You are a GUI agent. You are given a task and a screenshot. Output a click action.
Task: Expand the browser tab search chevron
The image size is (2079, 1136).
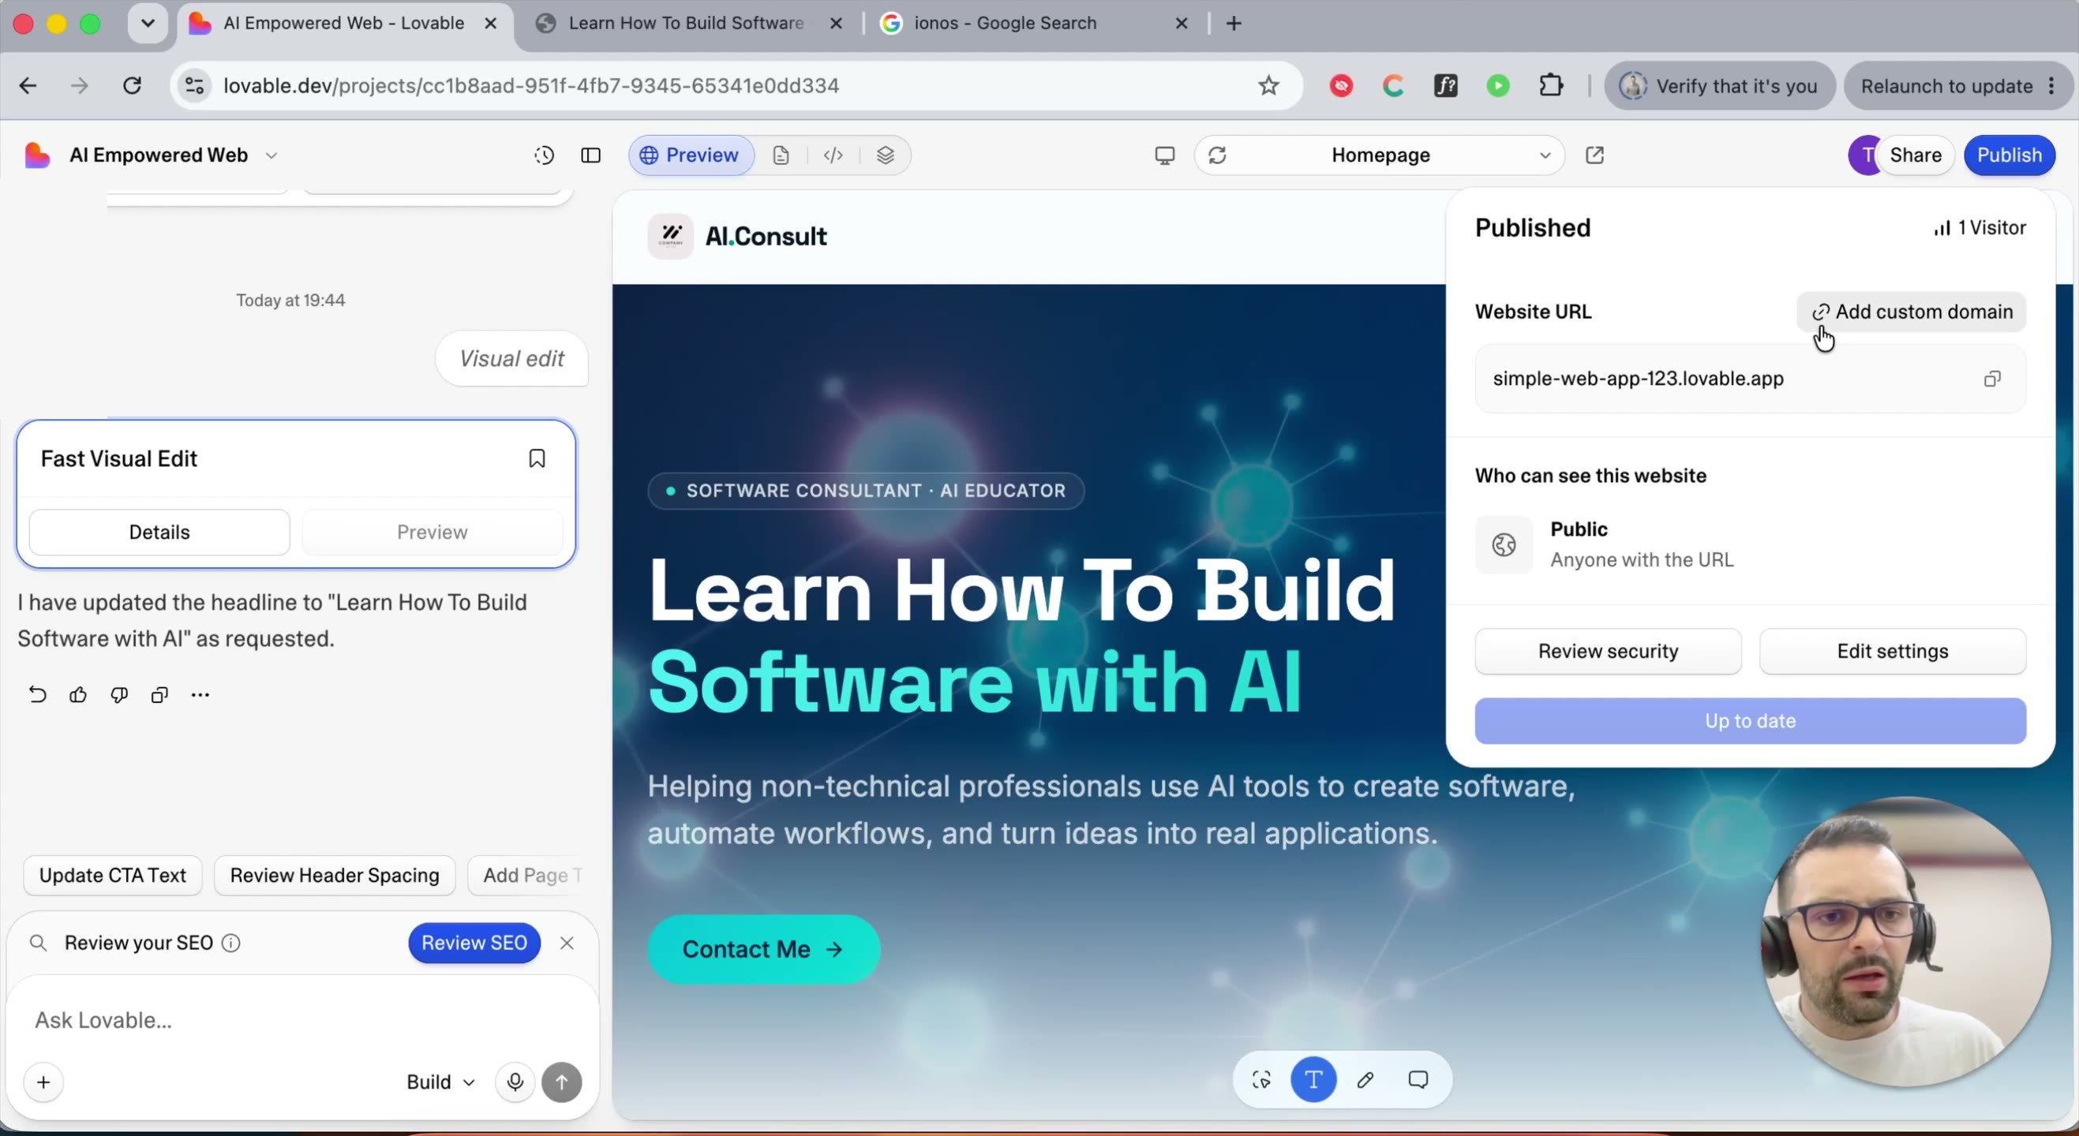tap(148, 24)
